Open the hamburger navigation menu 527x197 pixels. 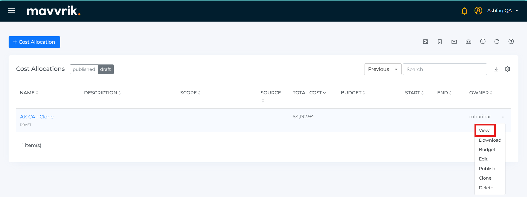[x=12, y=11]
